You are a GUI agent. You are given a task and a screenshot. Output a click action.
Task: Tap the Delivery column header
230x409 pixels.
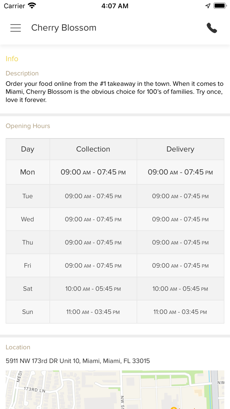pyautogui.click(x=180, y=149)
